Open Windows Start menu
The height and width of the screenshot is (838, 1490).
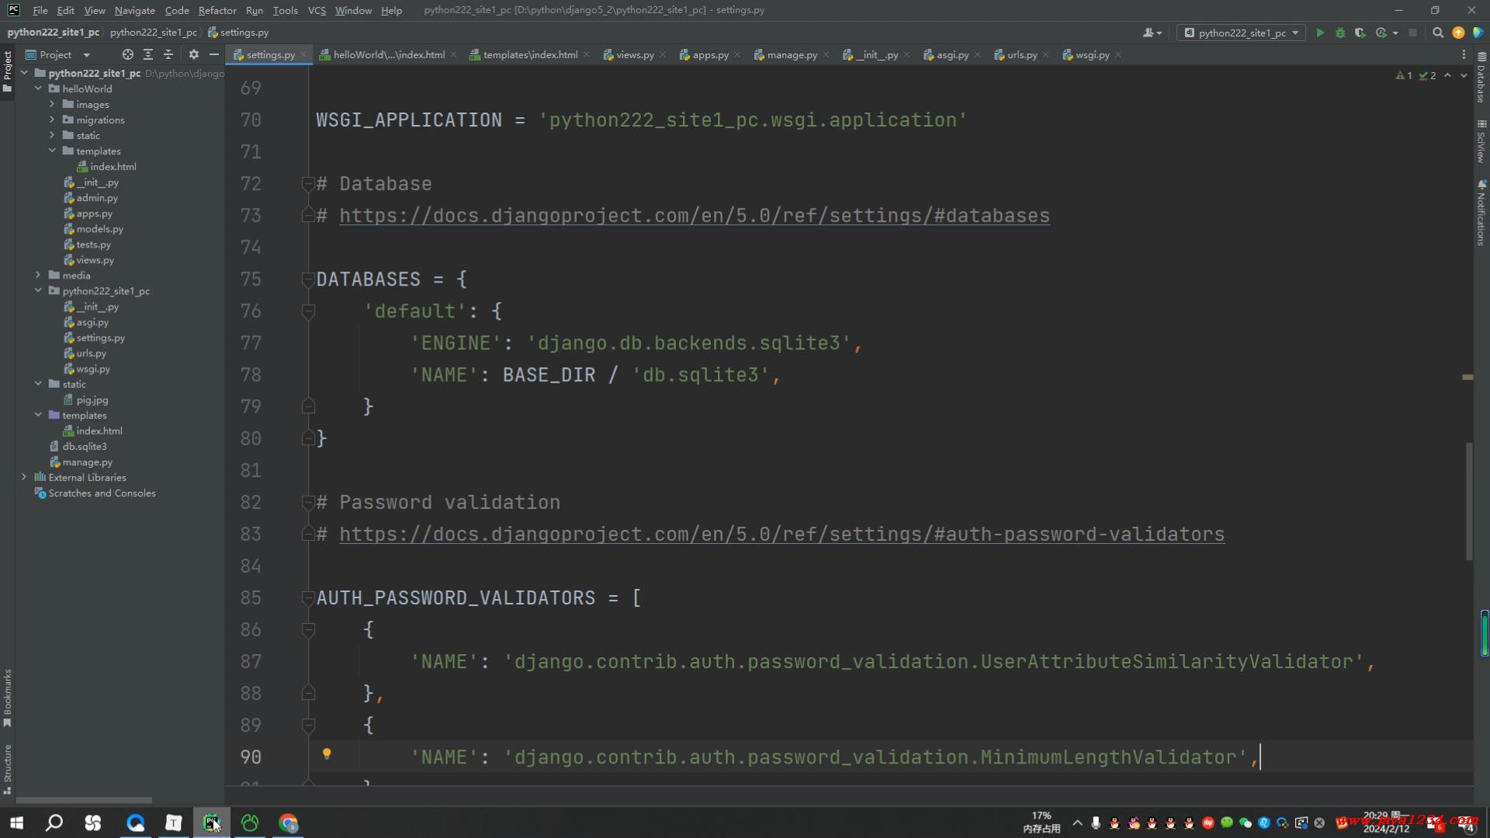pyautogui.click(x=16, y=822)
